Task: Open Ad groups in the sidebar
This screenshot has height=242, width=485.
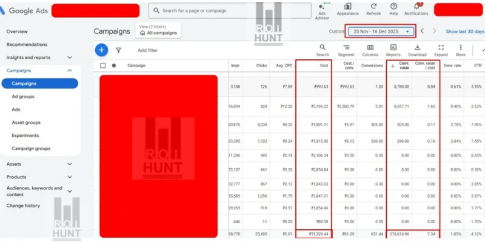Action: [23, 97]
